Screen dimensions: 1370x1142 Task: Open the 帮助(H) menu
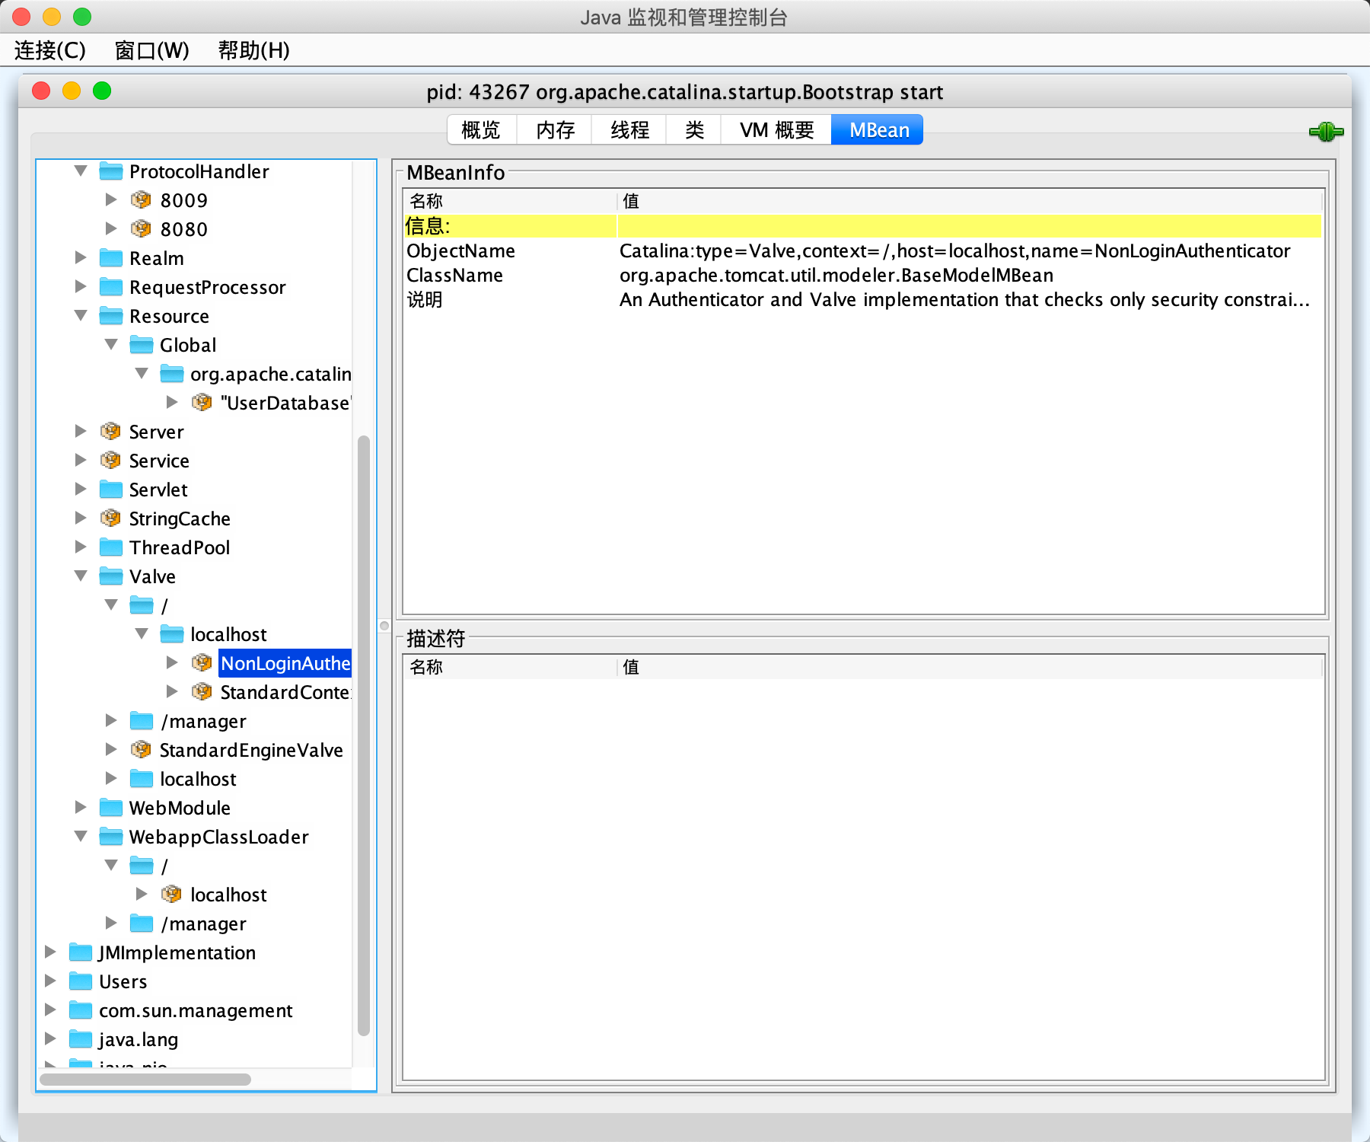click(x=253, y=50)
